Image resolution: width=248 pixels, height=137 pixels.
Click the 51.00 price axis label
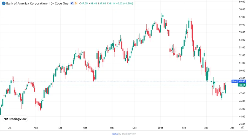(242, 63)
